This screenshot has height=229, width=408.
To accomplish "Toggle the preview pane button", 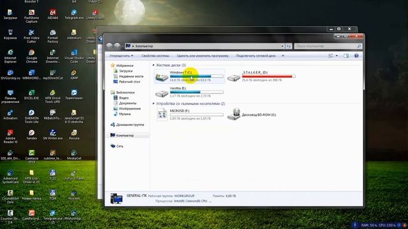I will (346, 55).
